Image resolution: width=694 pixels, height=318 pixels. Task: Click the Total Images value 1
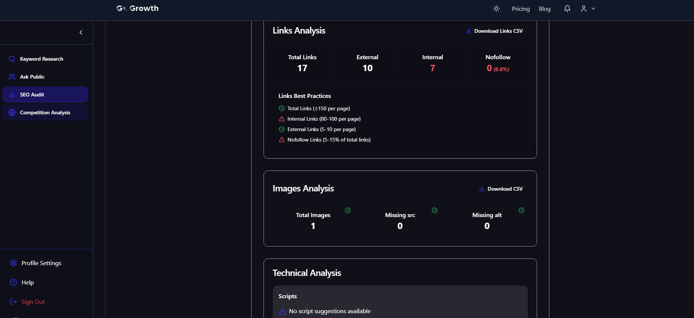(313, 226)
